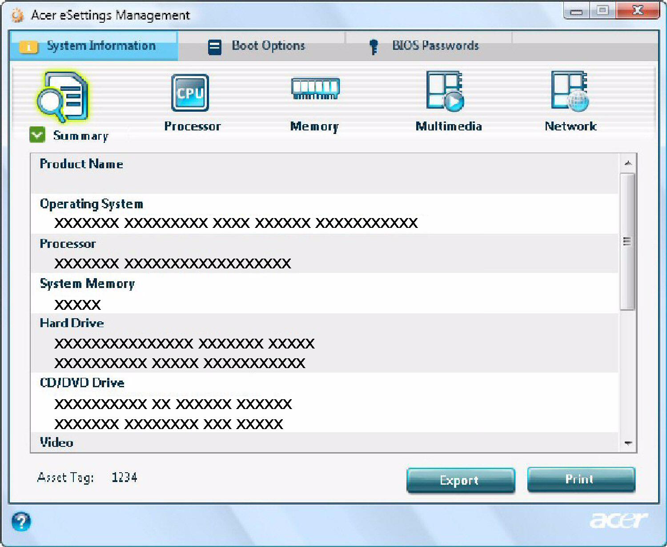Open the Boot Options tab
Image resolution: width=667 pixels, height=547 pixels.
[x=261, y=46]
